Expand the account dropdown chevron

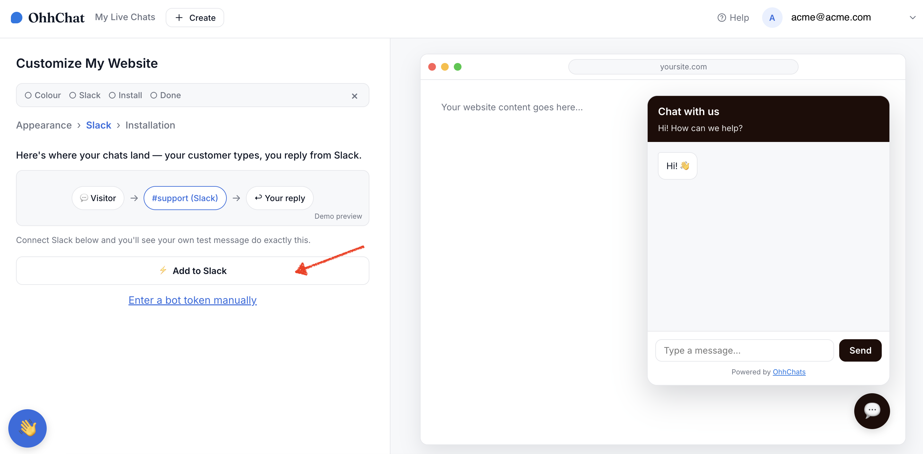[x=912, y=18]
